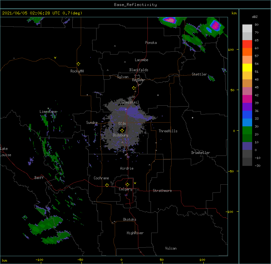
Task: Pick the royal blue 36 dBZ legend swatch
Action: coord(247,114)
